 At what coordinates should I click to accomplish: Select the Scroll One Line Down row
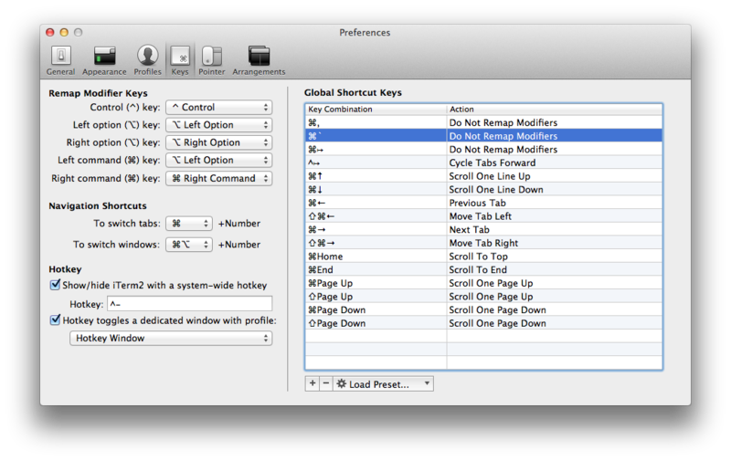(x=484, y=190)
